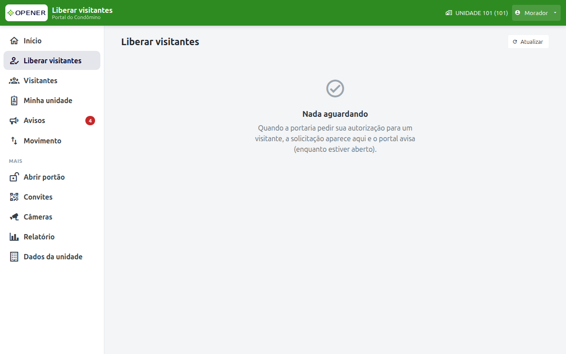
Task: Click the Minha unidade badge icon
Action: tap(14, 100)
